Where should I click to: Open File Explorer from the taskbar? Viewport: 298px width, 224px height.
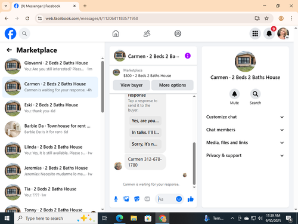(x=134, y=218)
